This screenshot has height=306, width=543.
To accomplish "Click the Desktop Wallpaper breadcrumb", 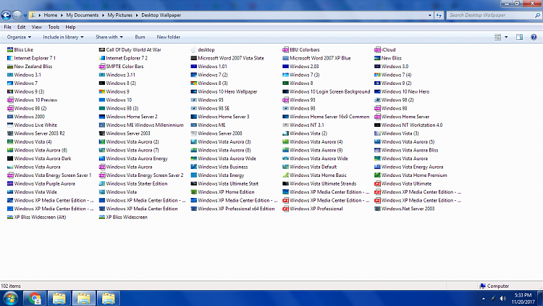I will pos(161,15).
